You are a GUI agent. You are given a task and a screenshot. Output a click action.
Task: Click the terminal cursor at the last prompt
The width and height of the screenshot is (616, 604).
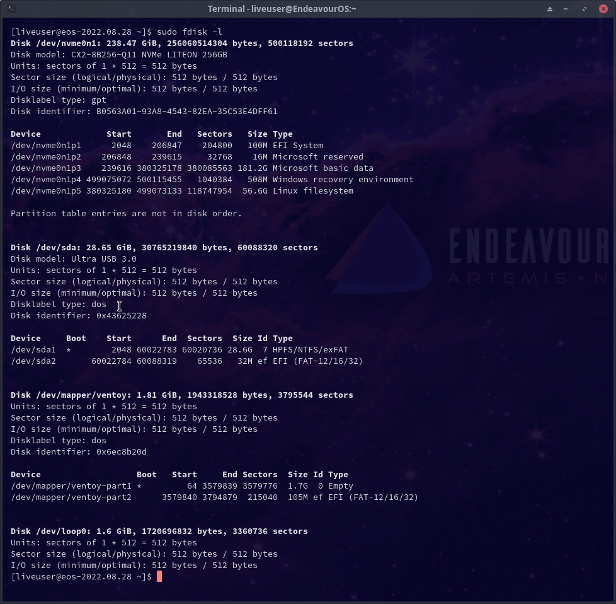coord(159,576)
